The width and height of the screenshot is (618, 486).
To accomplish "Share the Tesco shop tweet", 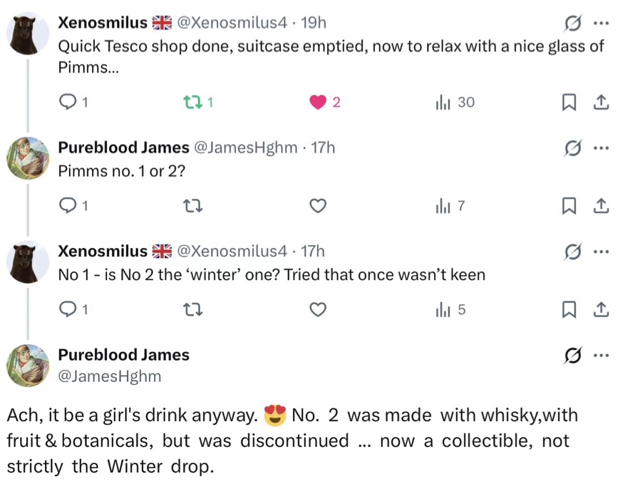I will coord(600,103).
